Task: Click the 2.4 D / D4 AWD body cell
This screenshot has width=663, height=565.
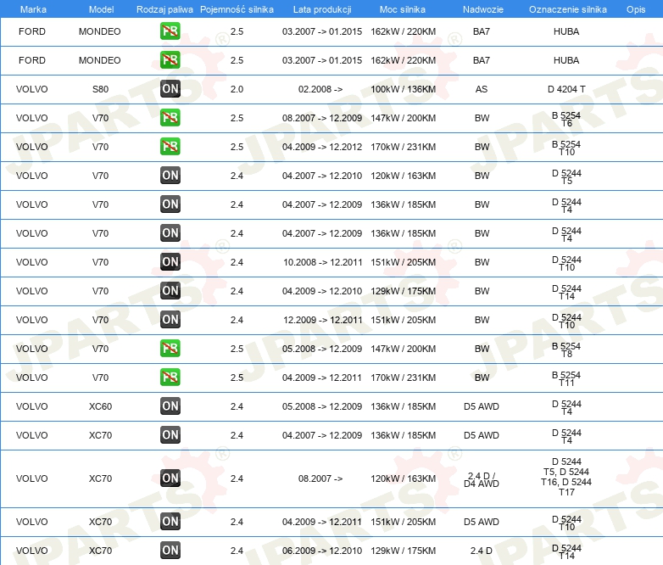Action: click(482, 480)
